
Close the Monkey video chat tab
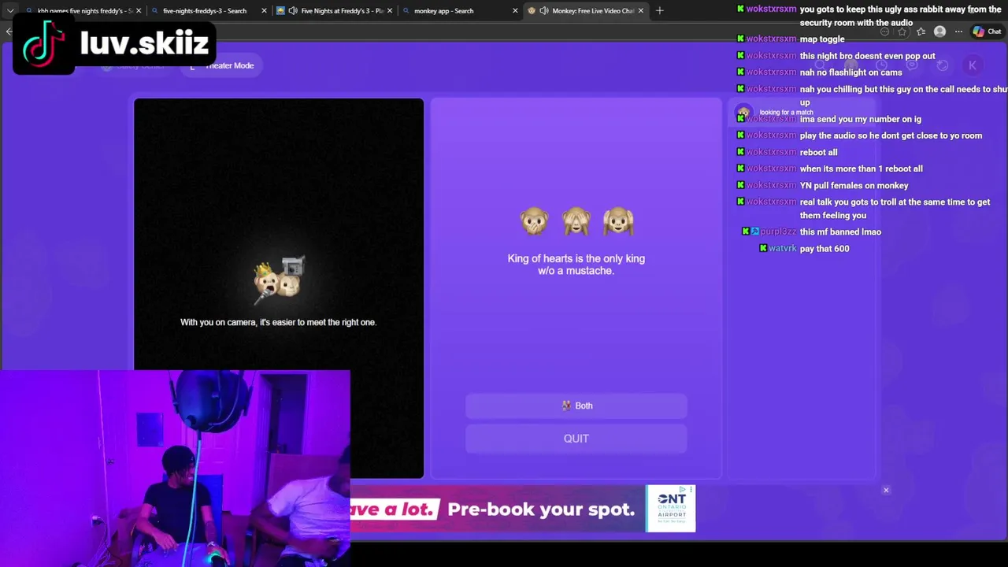[641, 10]
